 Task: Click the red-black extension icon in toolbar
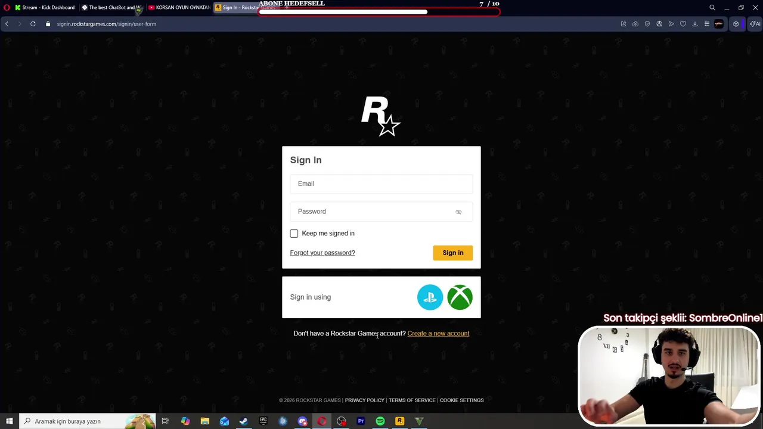pos(719,24)
